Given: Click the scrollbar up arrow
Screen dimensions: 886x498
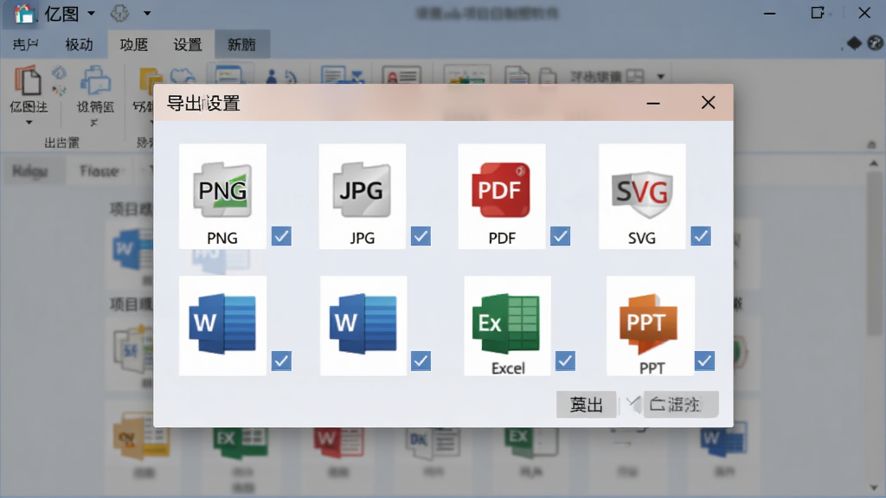Looking at the screenshot, I should coord(874,163).
